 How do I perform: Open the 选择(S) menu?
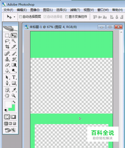[61, 10]
